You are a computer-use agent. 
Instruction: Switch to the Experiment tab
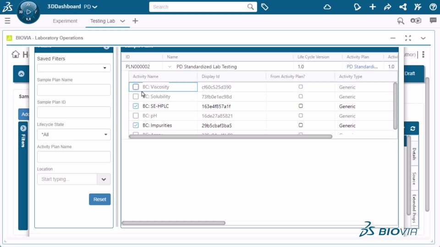pos(65,21)
